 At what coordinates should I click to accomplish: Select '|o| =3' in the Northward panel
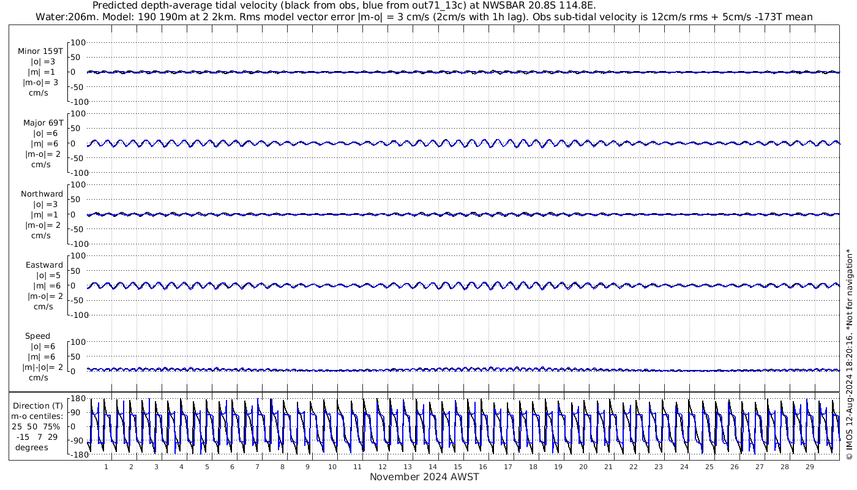click(x=45, y=204)
